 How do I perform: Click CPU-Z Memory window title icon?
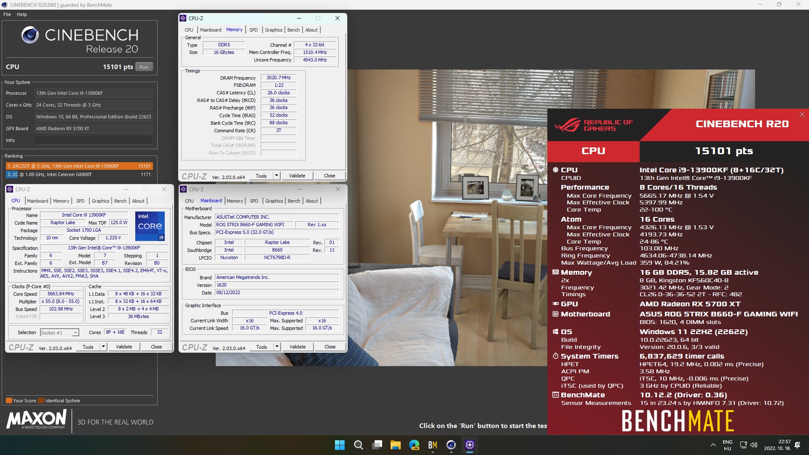pos(183,18)
